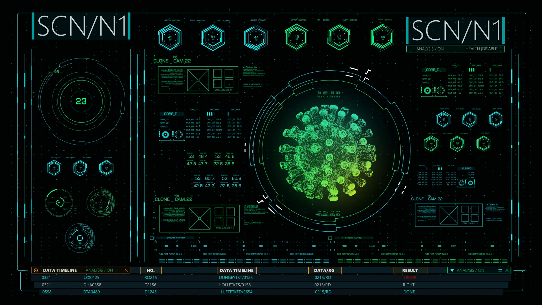Image resolution: width=542 pixels, height=305 pixels.
Task: Toggle HEALTH [DISABLE] status
Action: point(482,49)
